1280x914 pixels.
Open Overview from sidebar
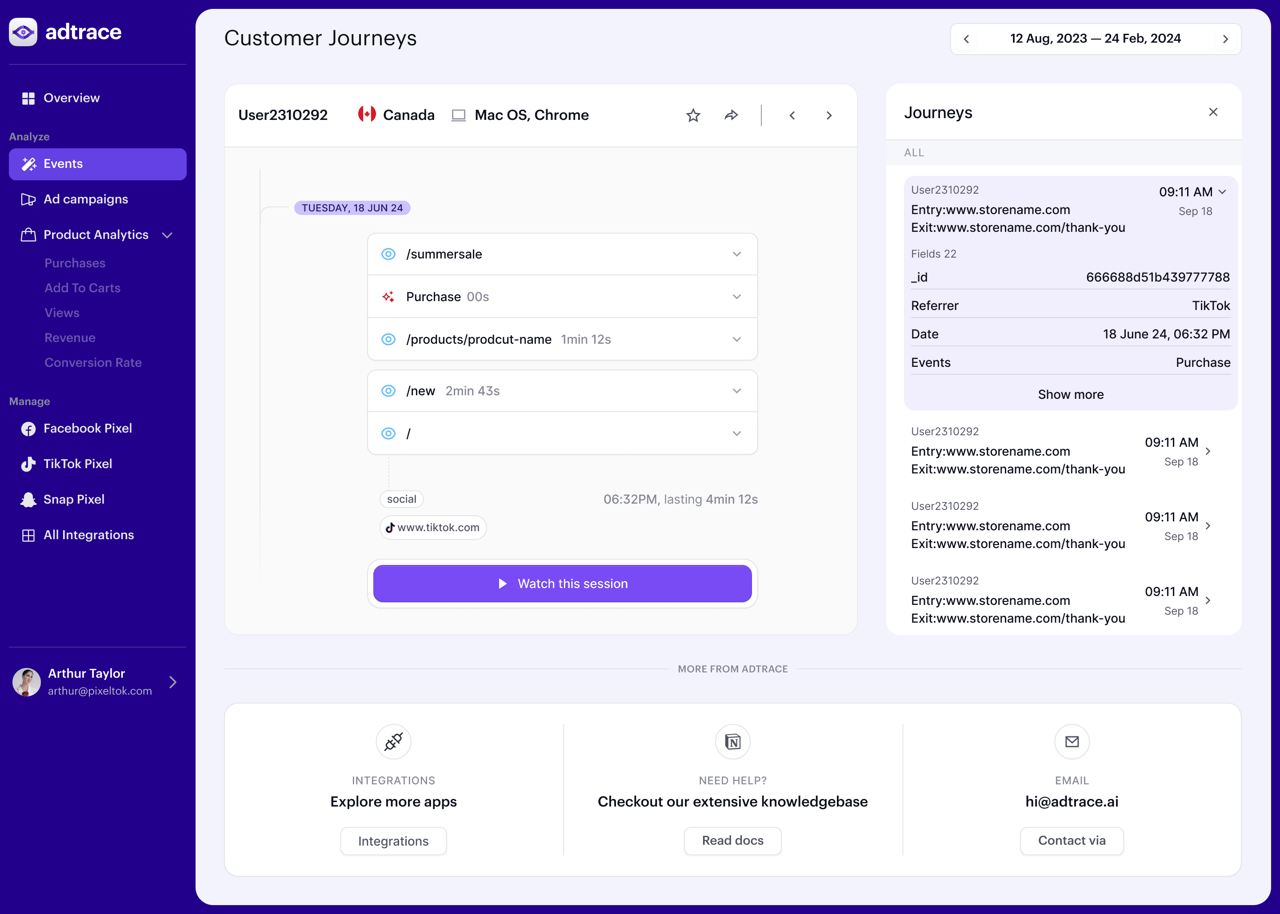(x=71, y=97)
